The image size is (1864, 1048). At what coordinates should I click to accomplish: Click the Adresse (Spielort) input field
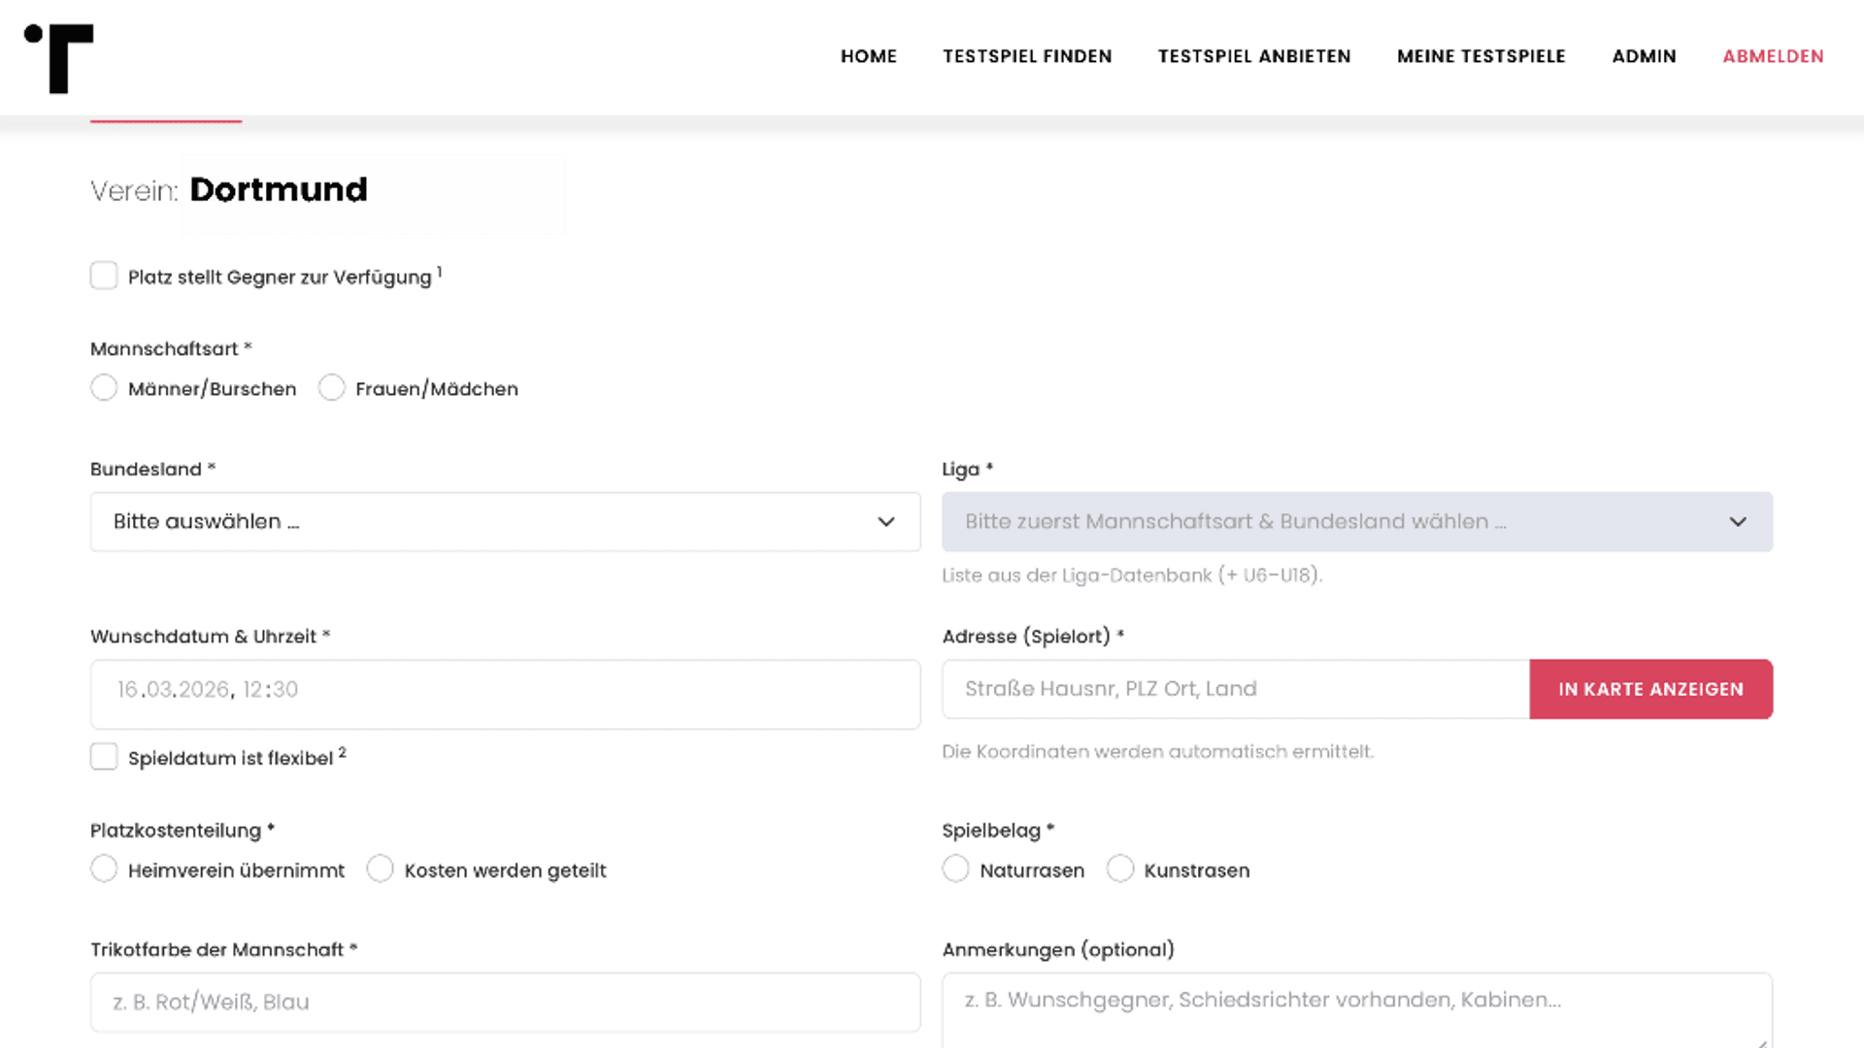[1235, 689]
